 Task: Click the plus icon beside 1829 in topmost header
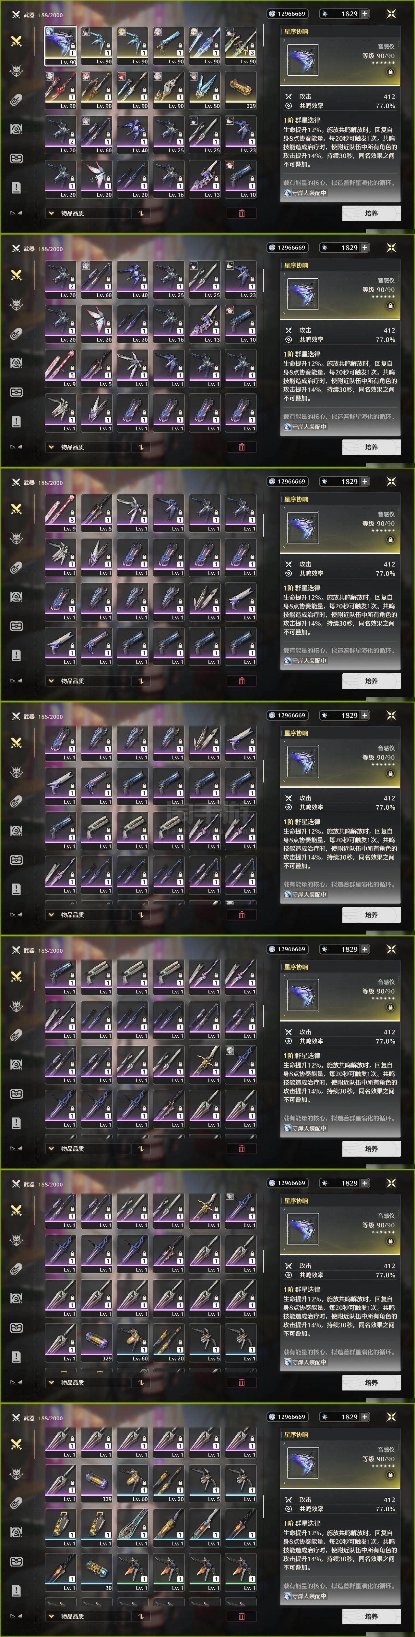coord(364,13)
